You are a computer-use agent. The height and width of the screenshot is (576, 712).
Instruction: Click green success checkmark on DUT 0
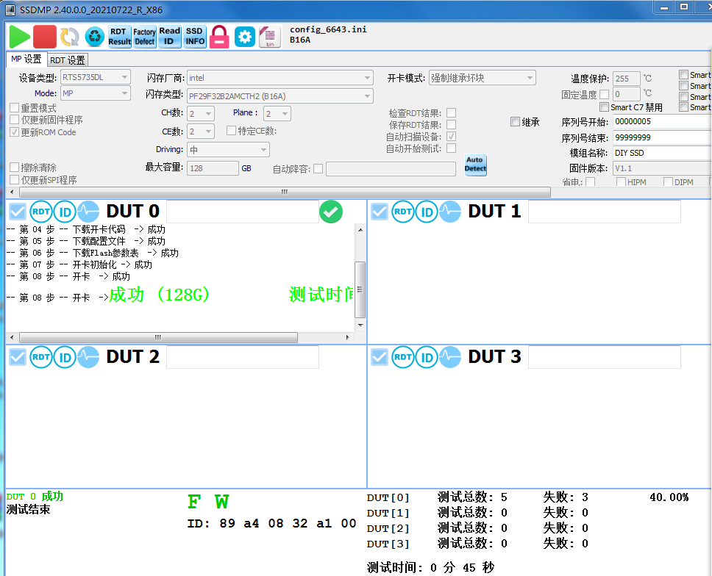pos(331,212)
